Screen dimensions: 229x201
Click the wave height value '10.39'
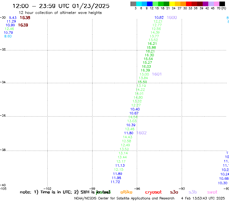tap(131, 125)
